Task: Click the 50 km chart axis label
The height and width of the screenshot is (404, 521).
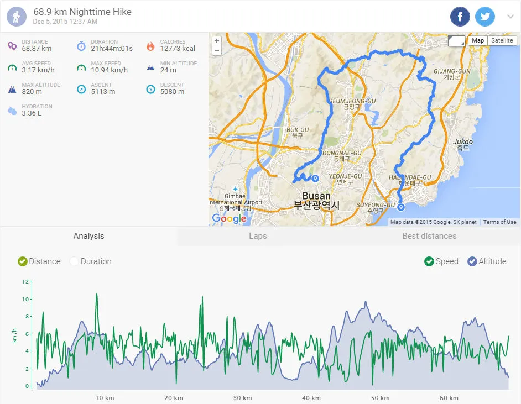Action: pos(380,398)
